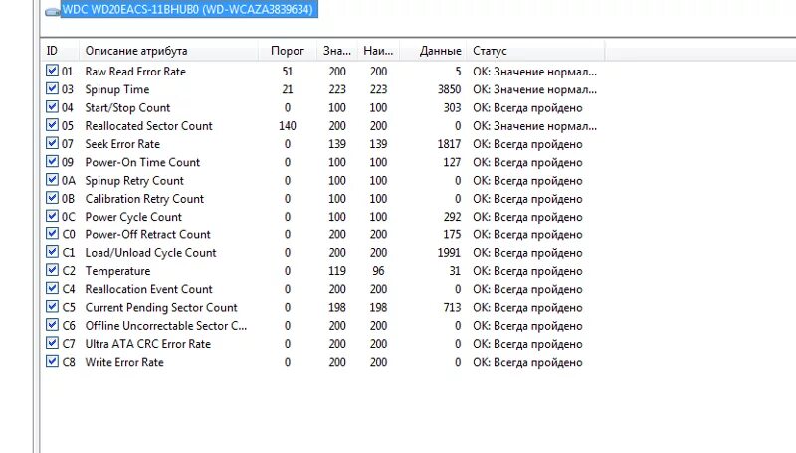Click Raw Read Error Rate status text
Viewport: 796px width, 453px height.
point(534,72)
